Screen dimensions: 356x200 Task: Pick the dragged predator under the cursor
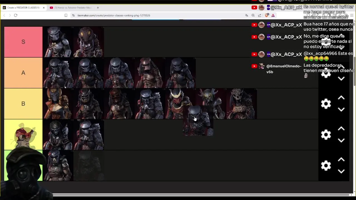click(198, 121)
